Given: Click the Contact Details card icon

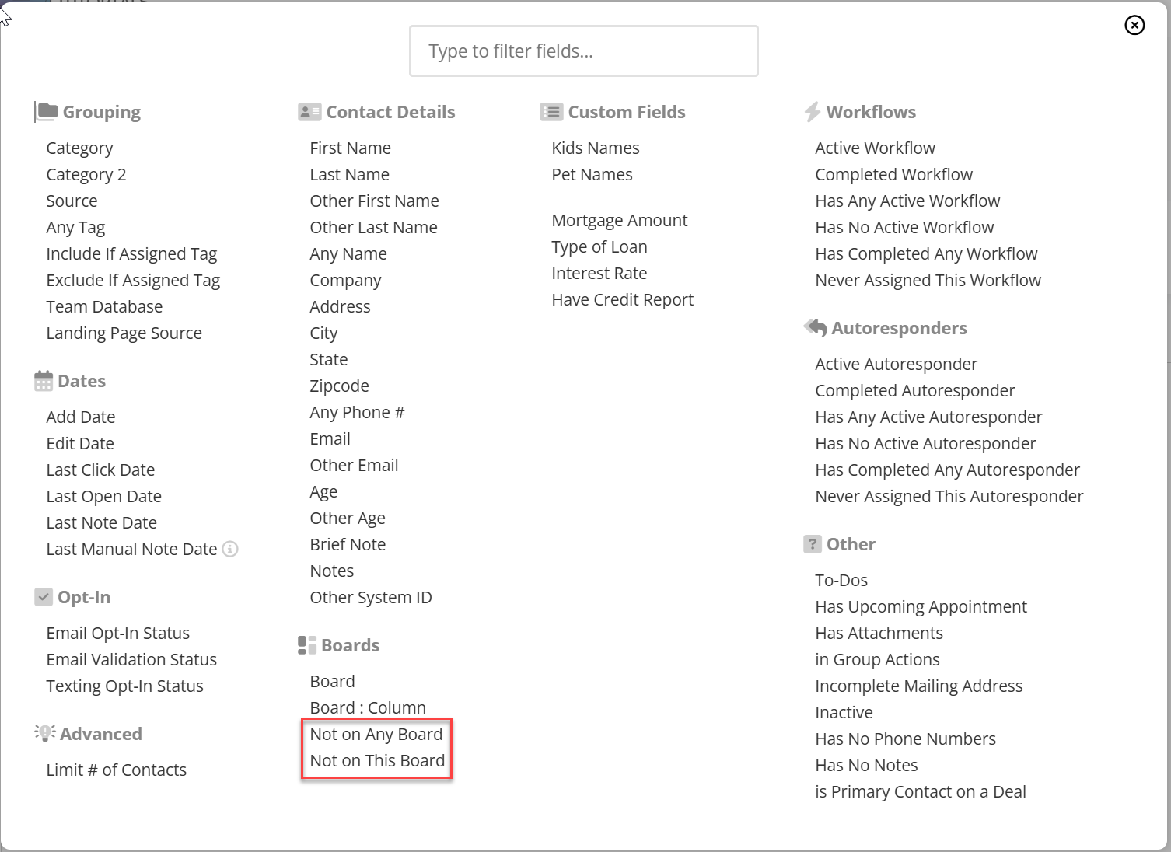Looking at the screenshot, I should (309, 112).
